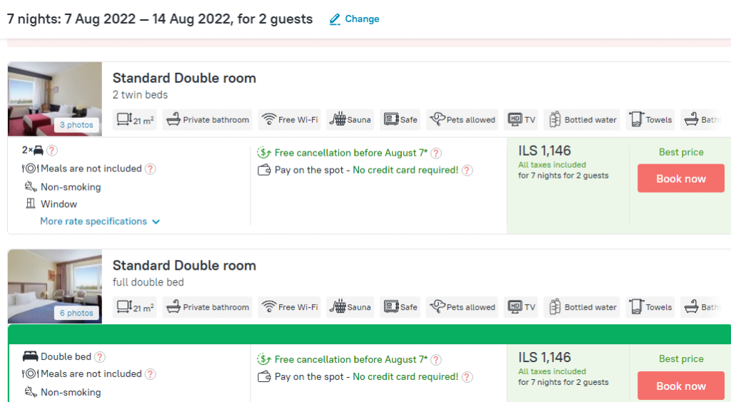The height and width of the screenshot is (402, 731).
Task: Book the full double bed room
Action: (680, 386)
